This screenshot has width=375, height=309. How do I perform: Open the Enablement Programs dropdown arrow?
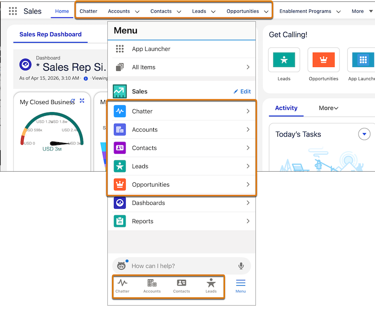point(338,11)
